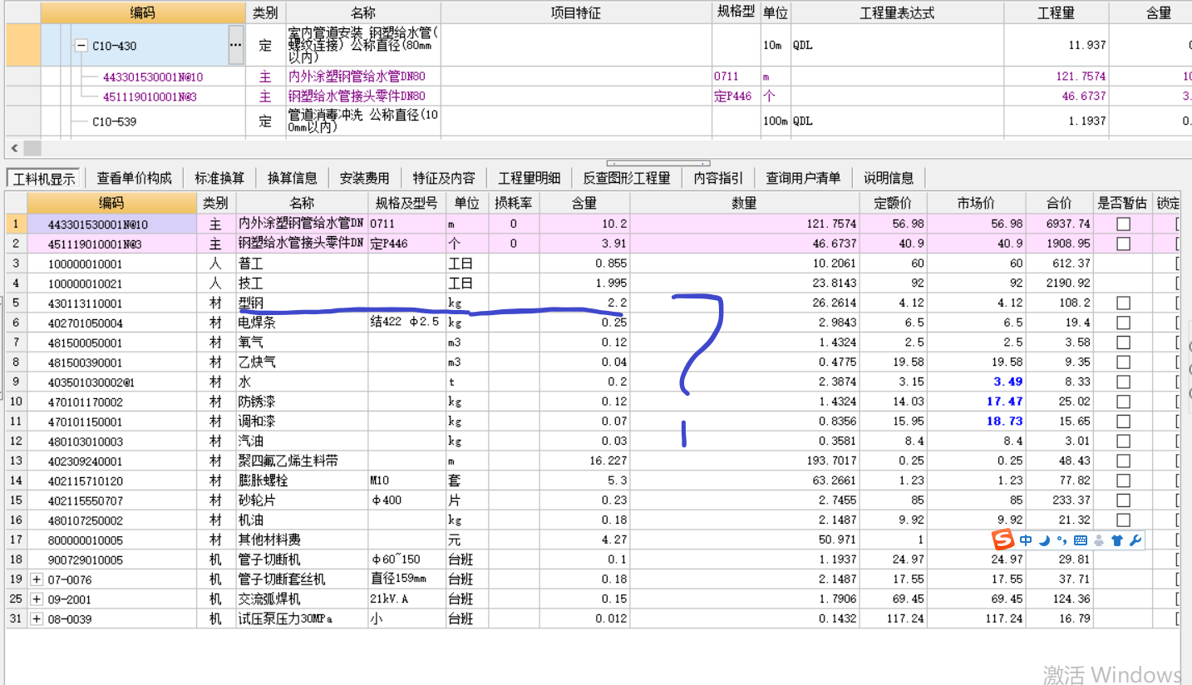1192x685 pixels.
Task: Click the 膨胀螺栓 row spec M10
Action: [x=407, y=480]
